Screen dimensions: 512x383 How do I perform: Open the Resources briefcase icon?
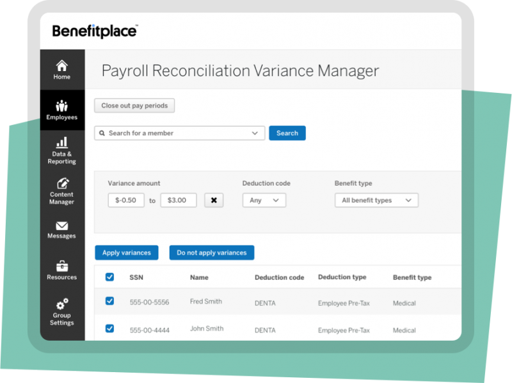tap(61, 266)
